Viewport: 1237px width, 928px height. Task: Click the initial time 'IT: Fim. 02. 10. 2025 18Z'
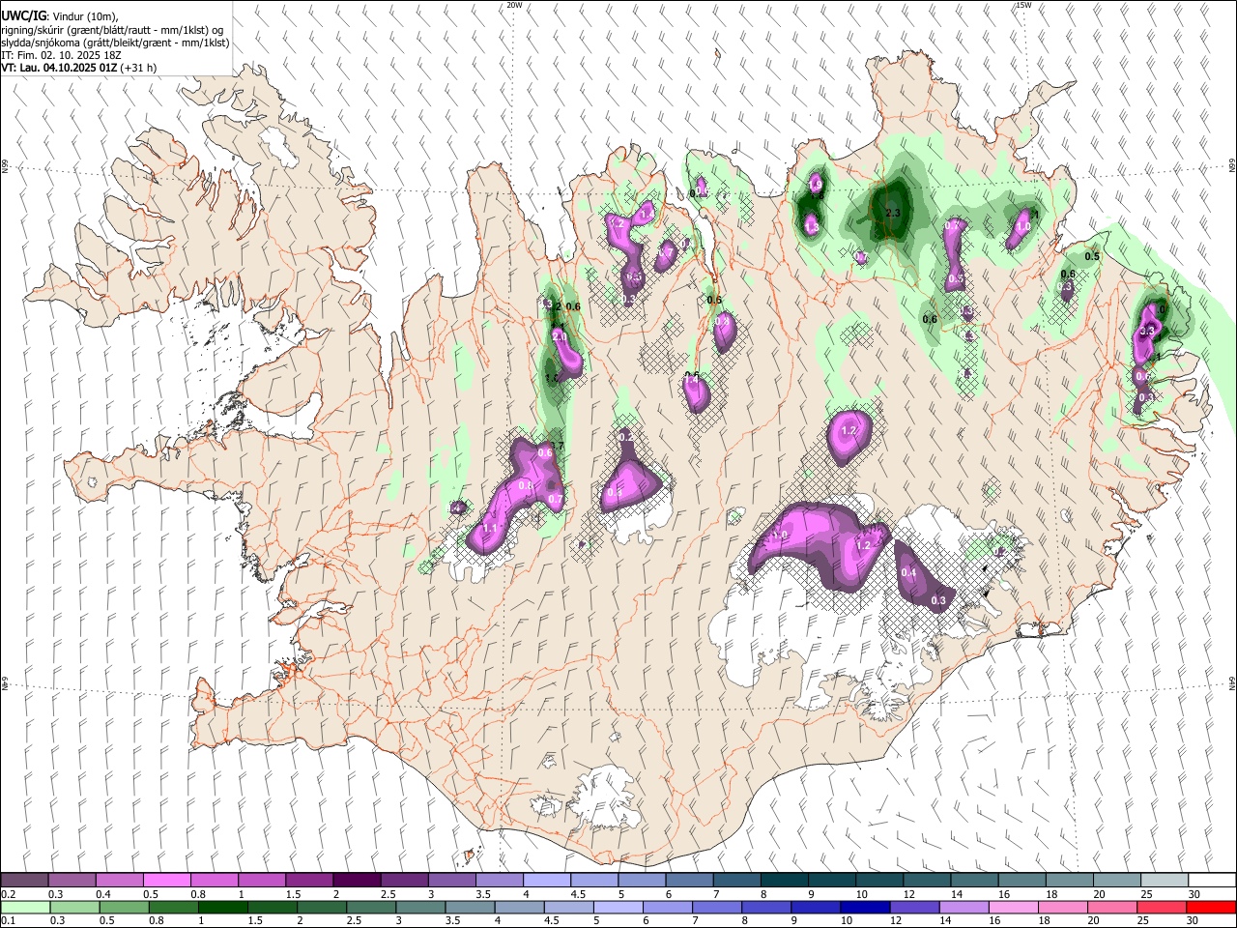61,55
